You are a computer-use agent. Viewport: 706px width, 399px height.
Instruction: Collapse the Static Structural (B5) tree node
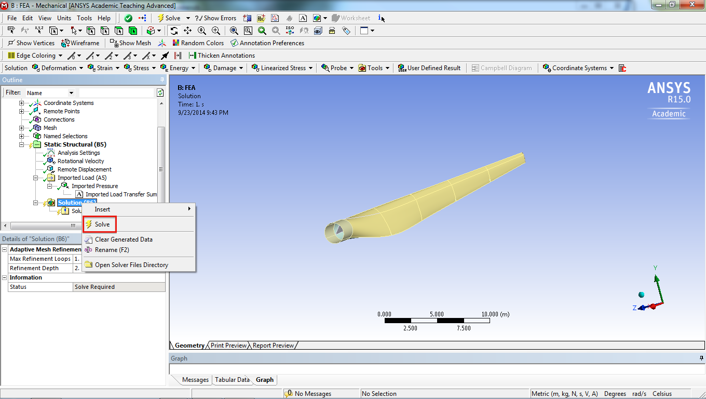coord(22,144)
